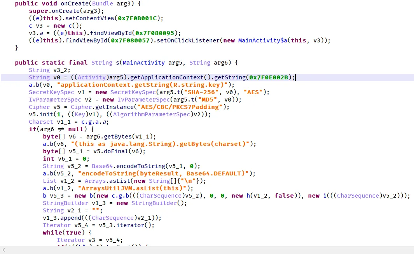
Task: Click the "AES/CBC/PKCS7Padding" string literal
Action: [180, 107]
